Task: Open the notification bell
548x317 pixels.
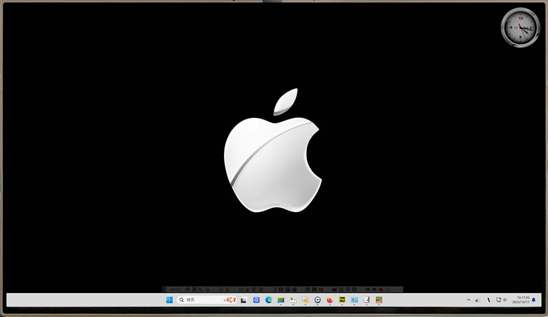Action: [534, 300]
